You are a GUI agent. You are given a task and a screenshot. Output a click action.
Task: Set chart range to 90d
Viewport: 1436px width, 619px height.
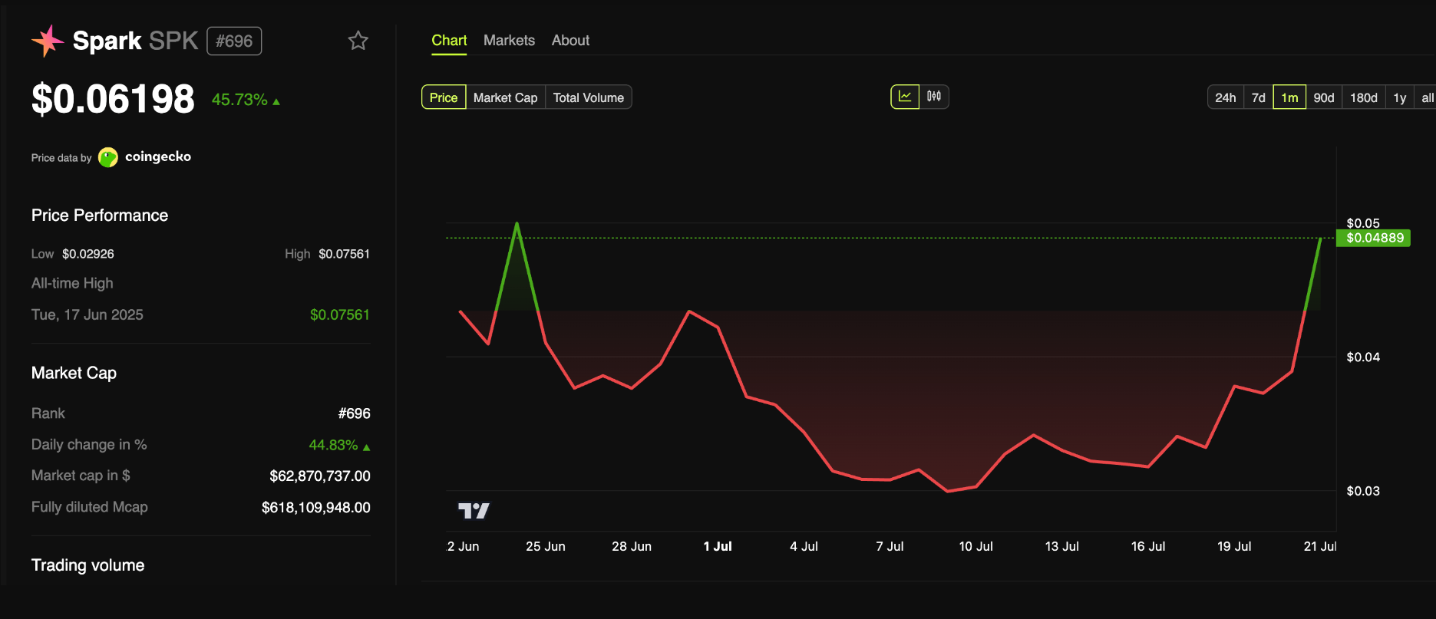coord(1323,97)
